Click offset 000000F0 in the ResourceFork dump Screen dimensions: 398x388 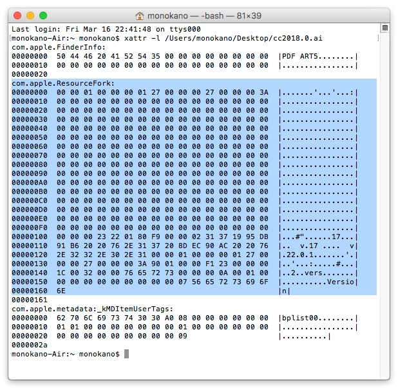[30, 228]
